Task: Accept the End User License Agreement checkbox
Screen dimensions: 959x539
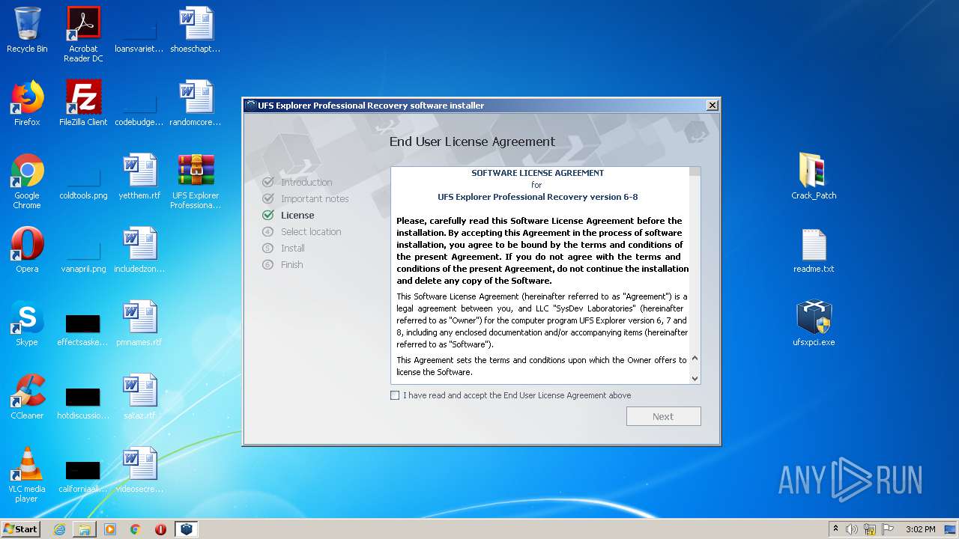Action: point(395,395)
